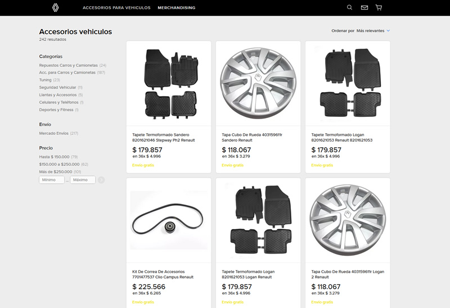This screenshot has height=308, width=450.
Task: Click the 242 resultados text
Action: click(53, 39)
